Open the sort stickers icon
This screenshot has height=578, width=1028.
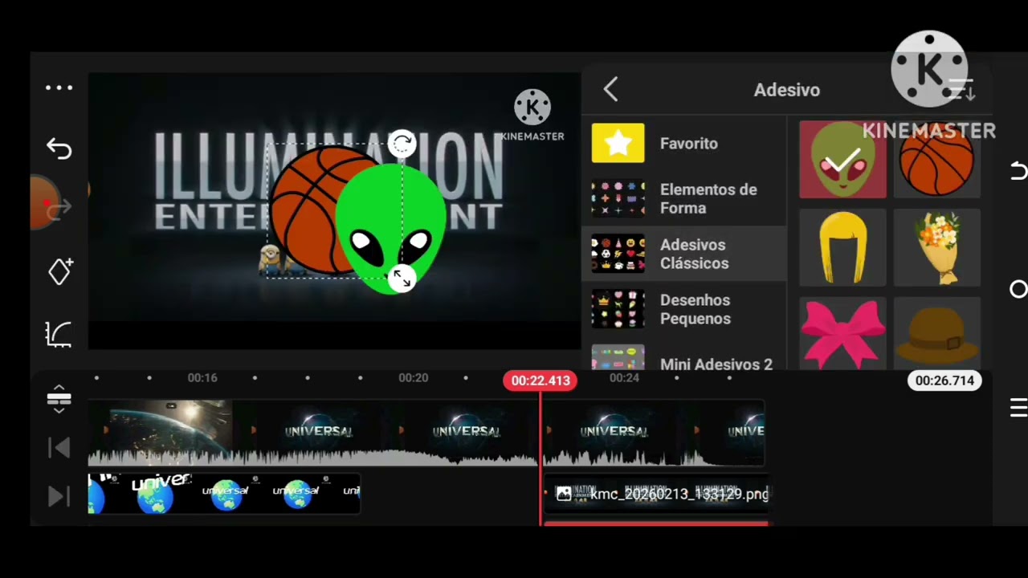point(961,90)
